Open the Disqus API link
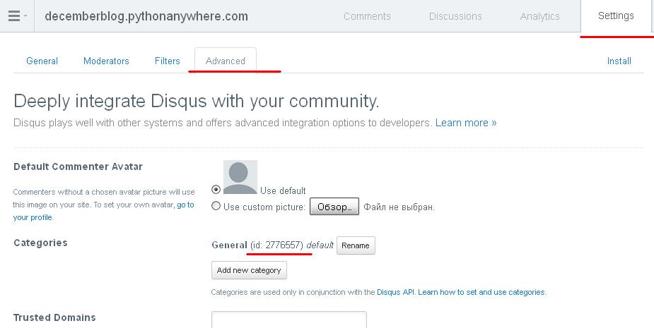 396,292
